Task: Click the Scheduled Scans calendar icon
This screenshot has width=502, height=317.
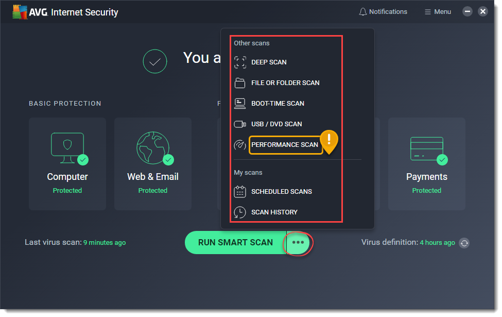Action: tap(240, 191)
